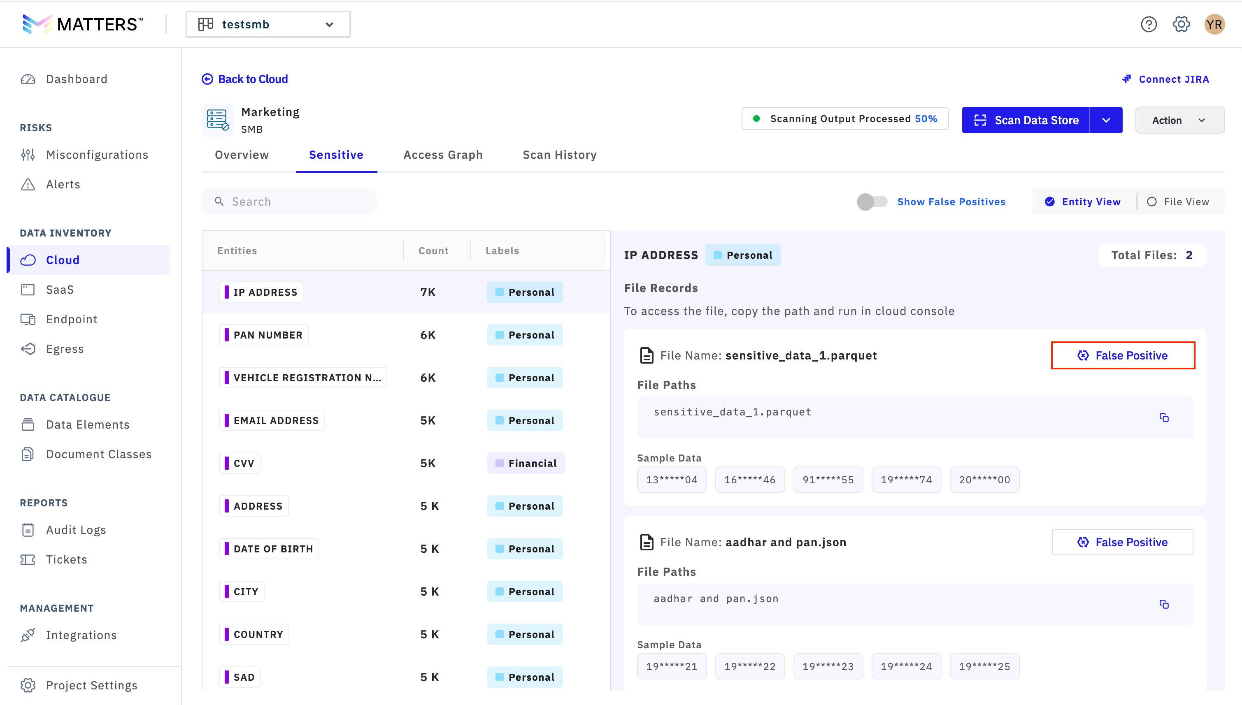Switch to Sensitive tab

(336, 155)
